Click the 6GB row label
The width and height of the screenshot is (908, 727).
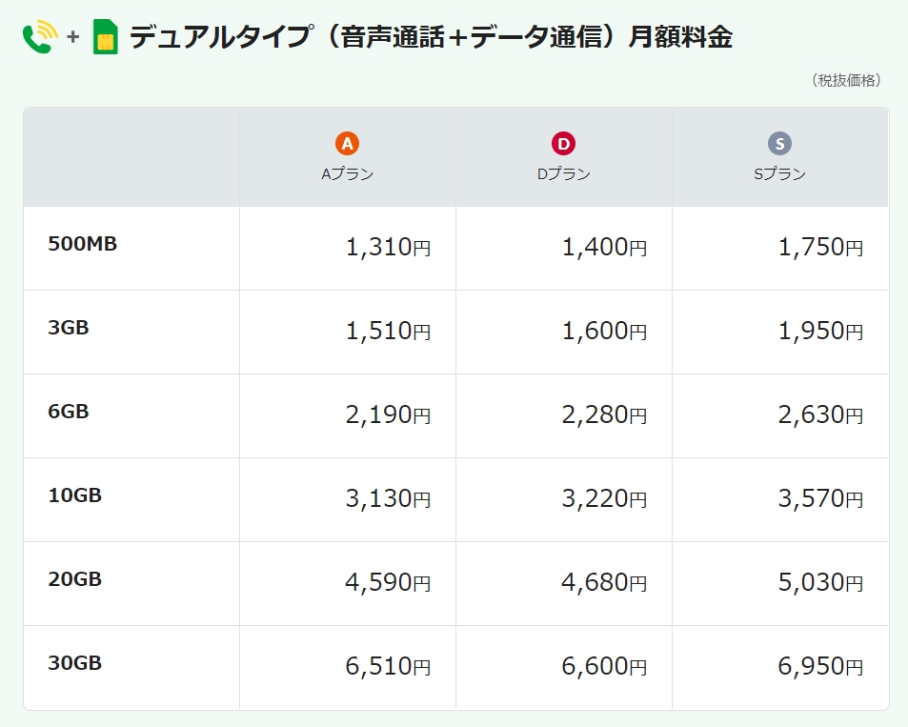pos(69,412)
